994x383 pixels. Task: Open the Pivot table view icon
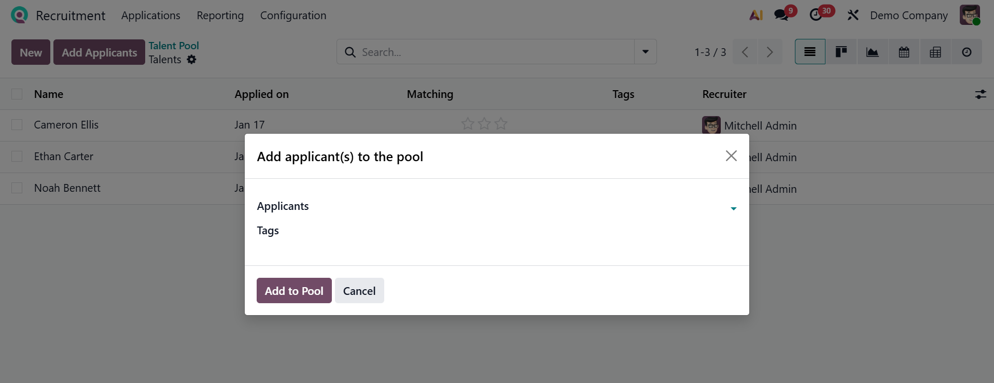pyautogui.click(x=935, y=52)
